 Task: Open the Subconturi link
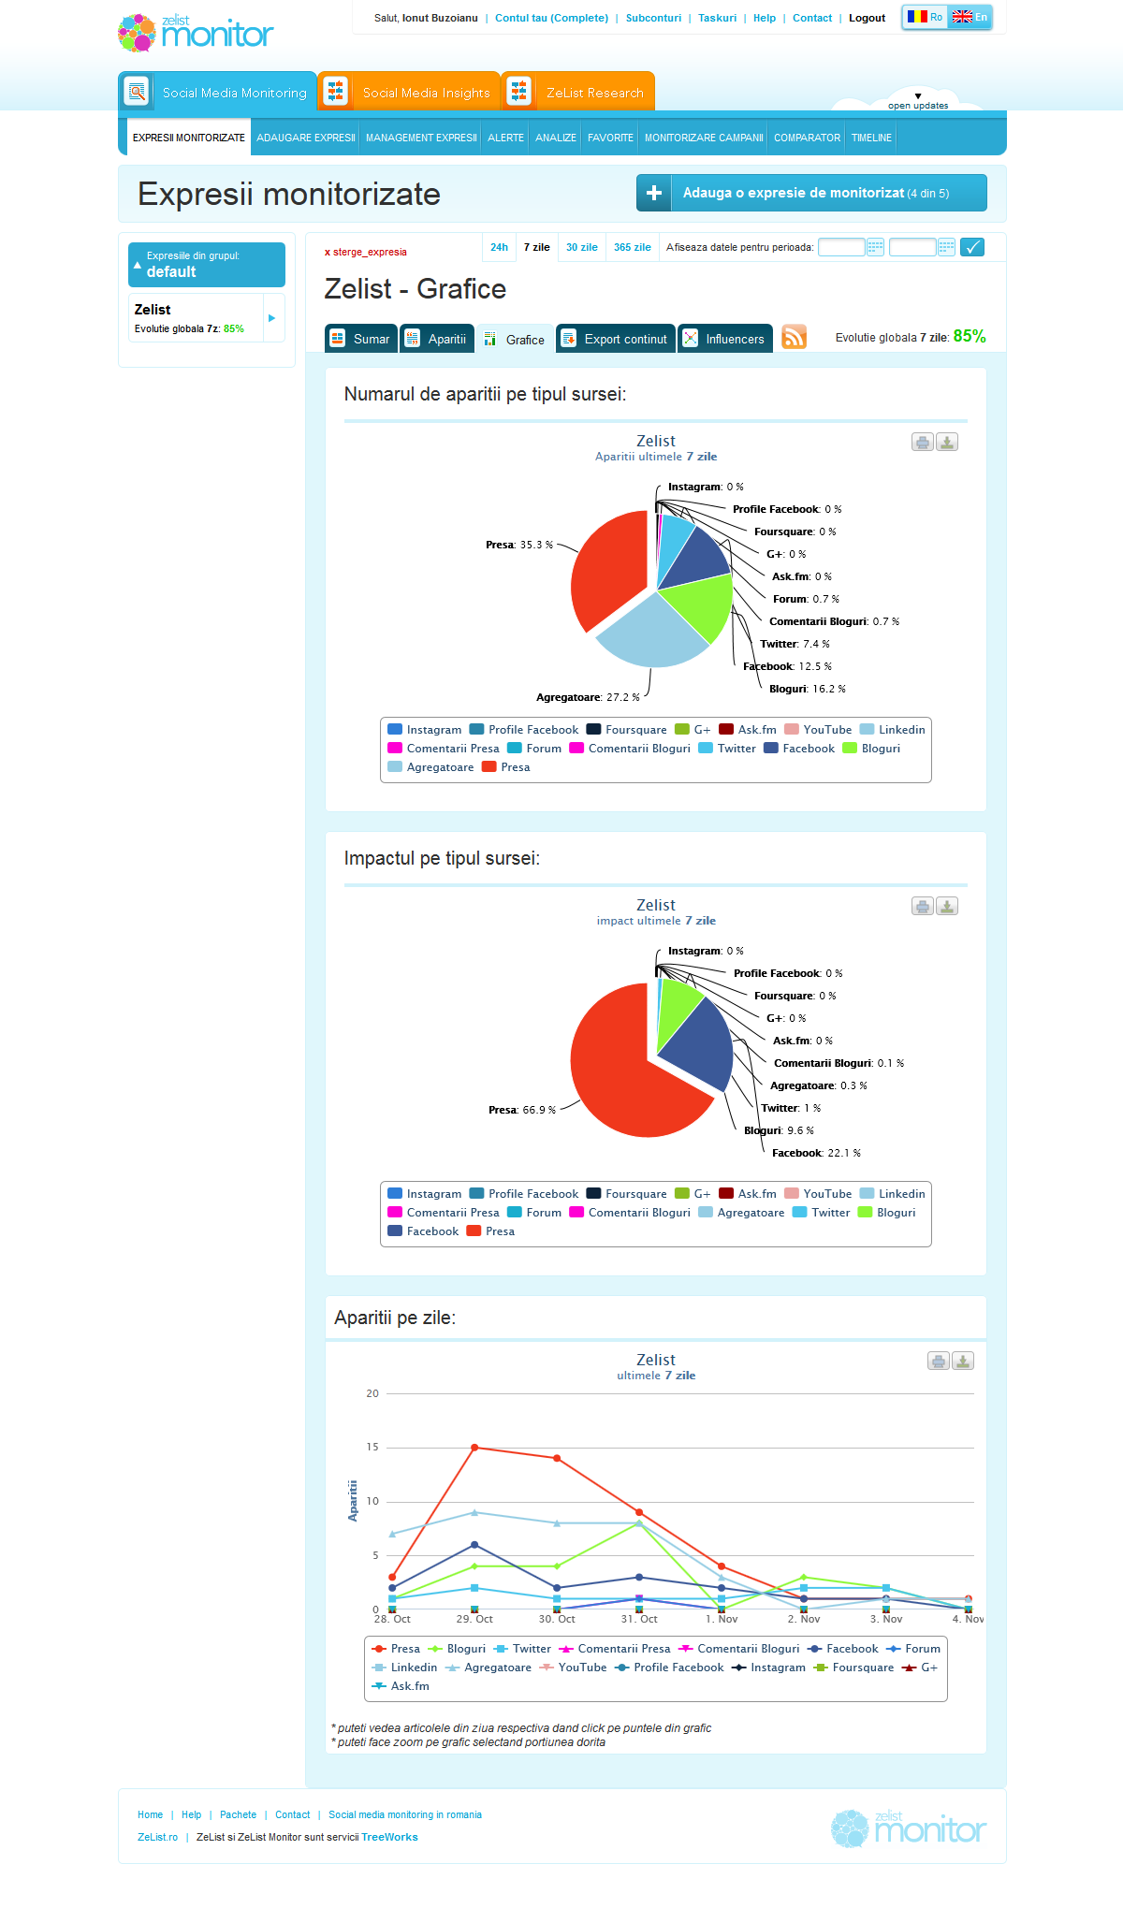[x=653, y=18]
